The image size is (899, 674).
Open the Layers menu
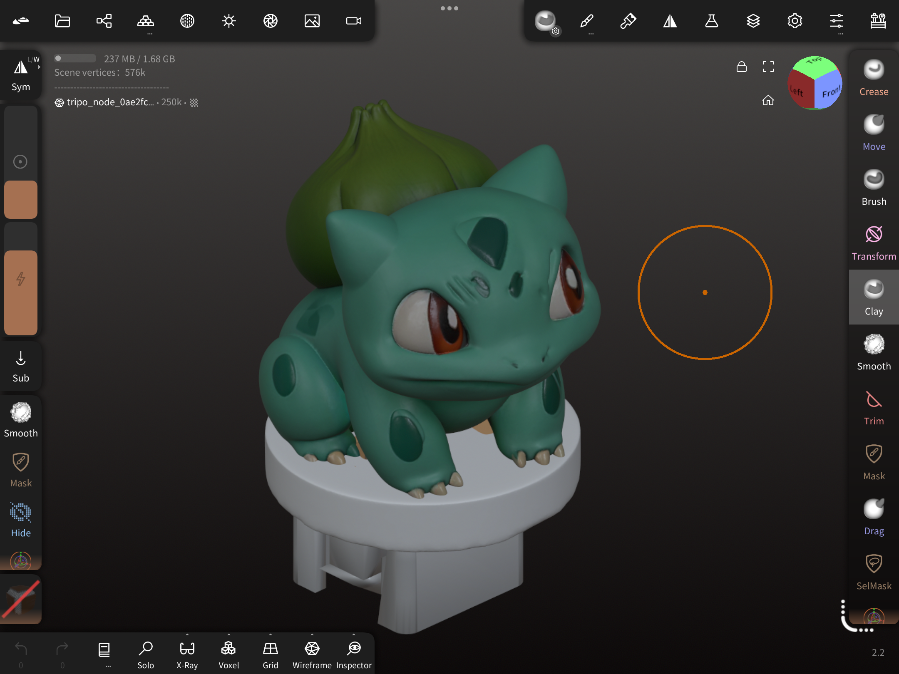[x=753, y=21]
